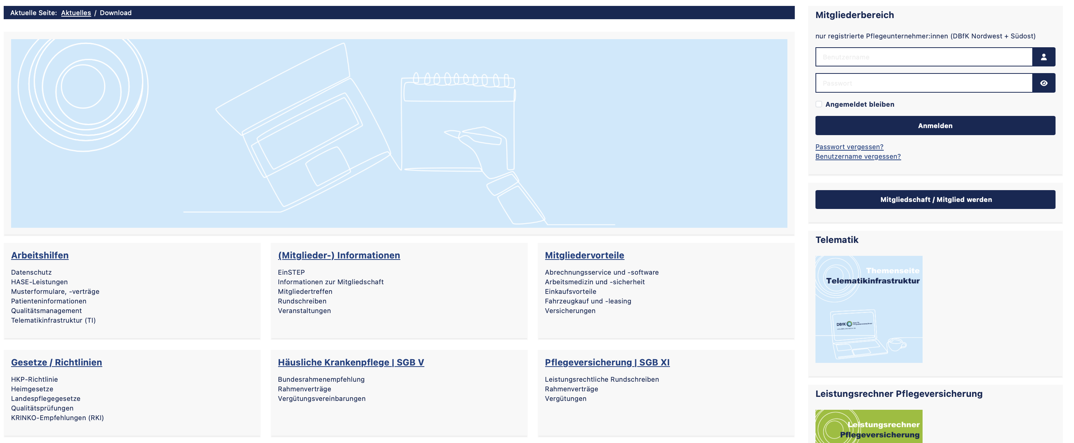This screenshot has height=443, width=1074.
Task: Select Leistungsrechtliche Rundschreiben entry
Action: (602, 379)
